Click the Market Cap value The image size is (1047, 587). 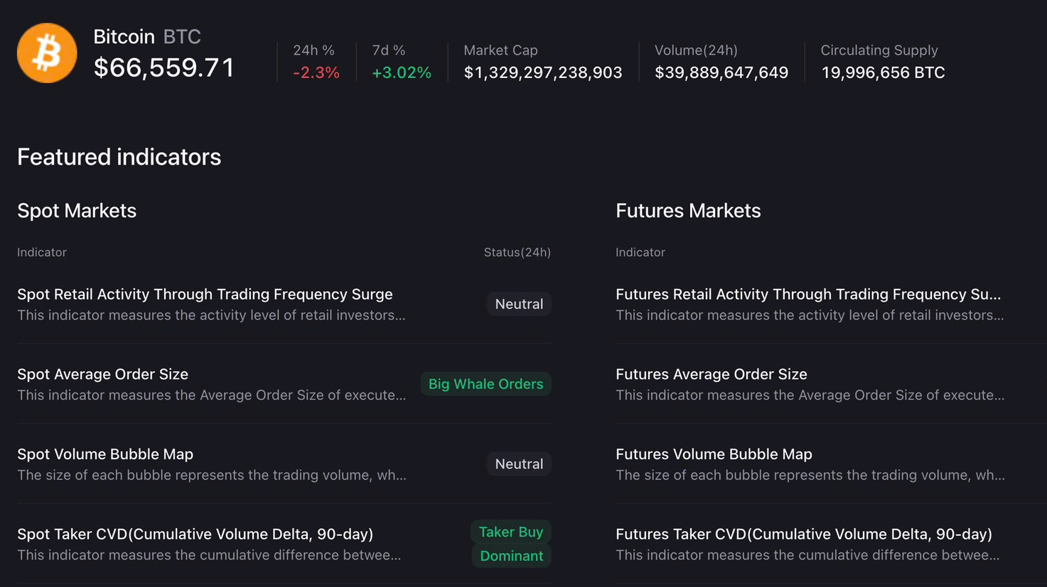point(543,73)
